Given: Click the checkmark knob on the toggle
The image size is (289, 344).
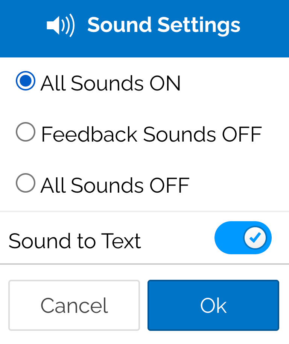Looking at the screenshot, I should (x=255, y=238).
